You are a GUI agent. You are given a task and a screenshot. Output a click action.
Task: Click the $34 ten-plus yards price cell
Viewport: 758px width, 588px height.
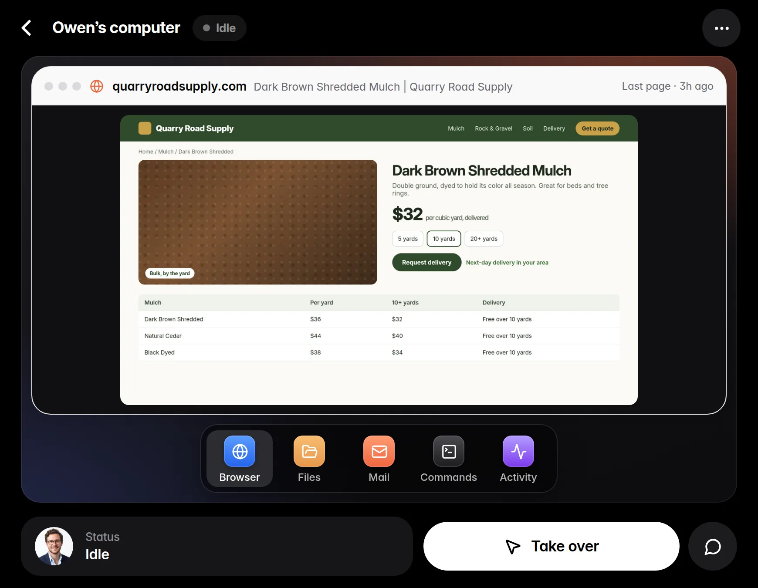397,352
